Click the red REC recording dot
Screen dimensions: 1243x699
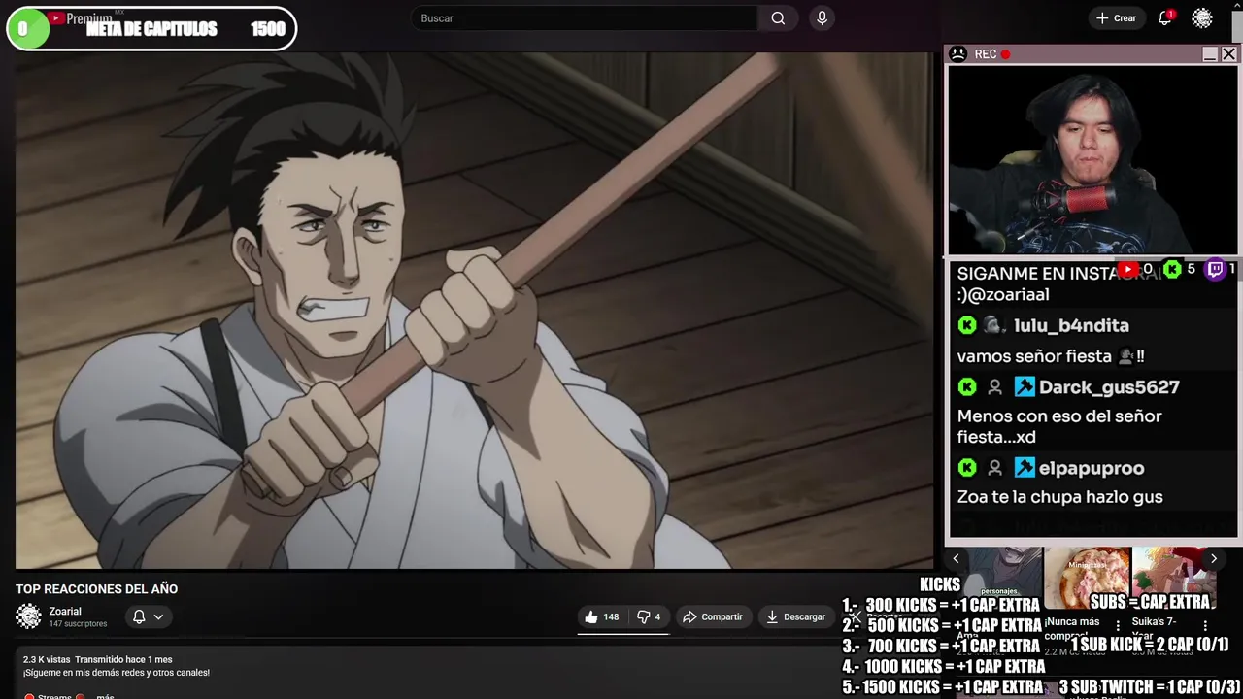(1006, 54)
